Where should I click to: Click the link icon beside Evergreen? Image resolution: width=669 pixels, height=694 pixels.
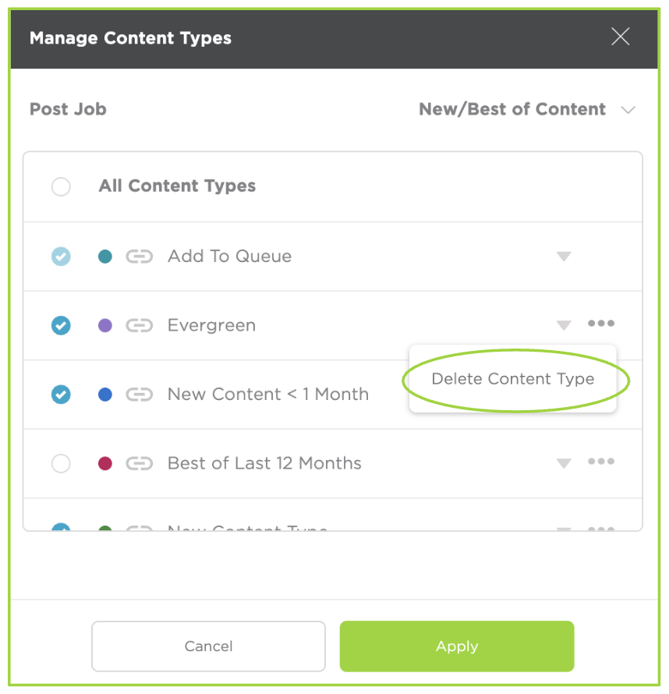140,325
